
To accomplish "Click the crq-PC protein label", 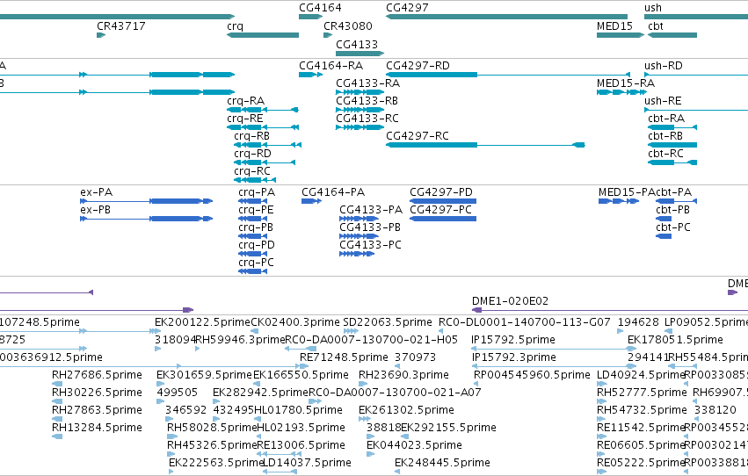I will (256, 263).
